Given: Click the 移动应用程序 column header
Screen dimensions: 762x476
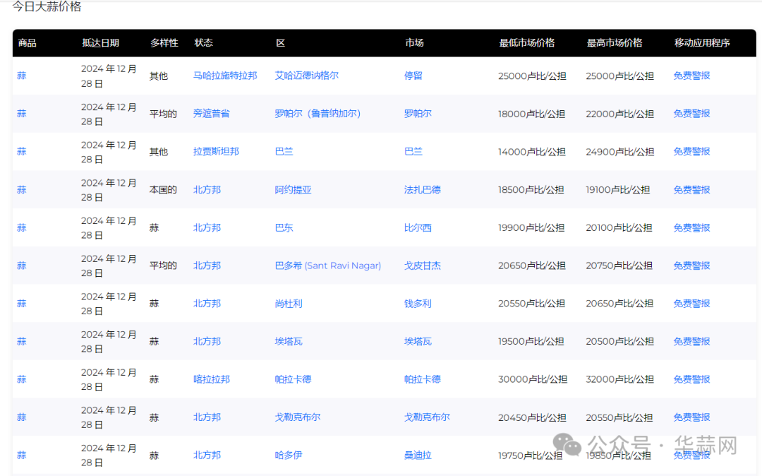Looking at the screenshot, I should pyautogui.click(x=702, y=43).
